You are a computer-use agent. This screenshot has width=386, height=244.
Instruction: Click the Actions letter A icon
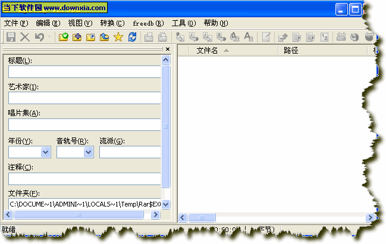click(249, 37)
